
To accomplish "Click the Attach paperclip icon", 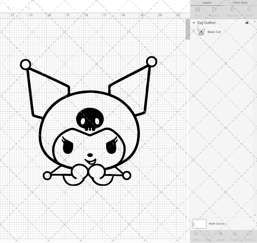I will (x=221, y=233).
